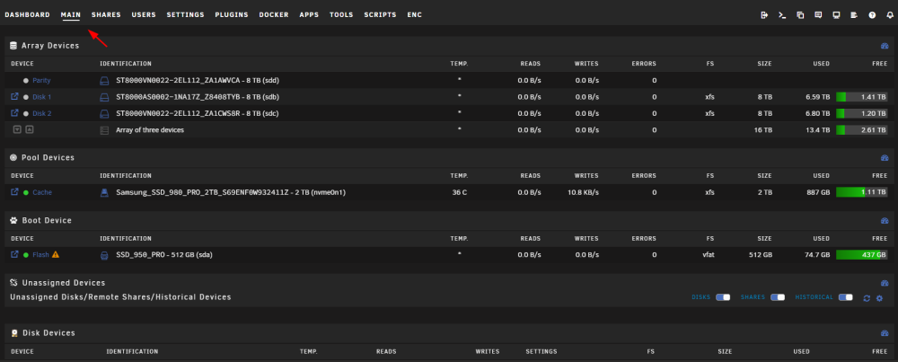The height and width of the screenshot is (362, 898).
Task: Click the Array Devices gauge icon
Action: (885, 46)
